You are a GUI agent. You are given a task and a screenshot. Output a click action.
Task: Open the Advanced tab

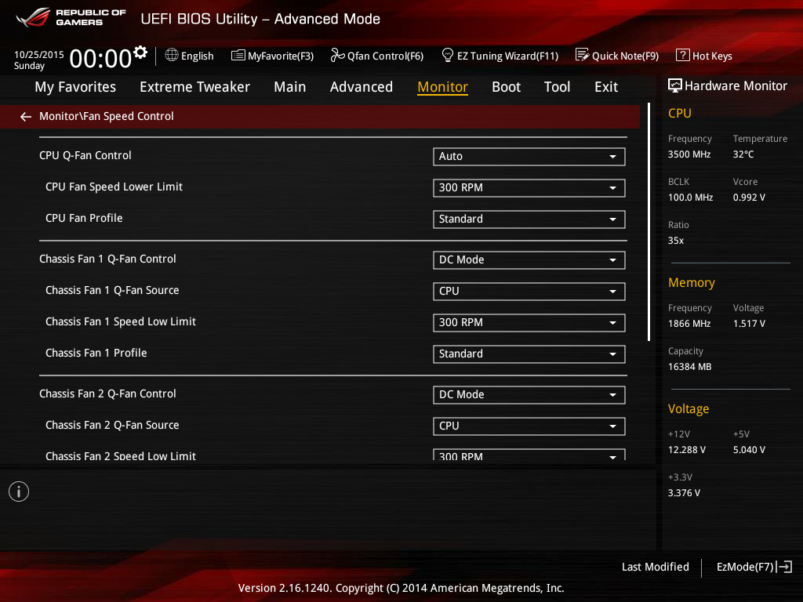click(361, 87)
